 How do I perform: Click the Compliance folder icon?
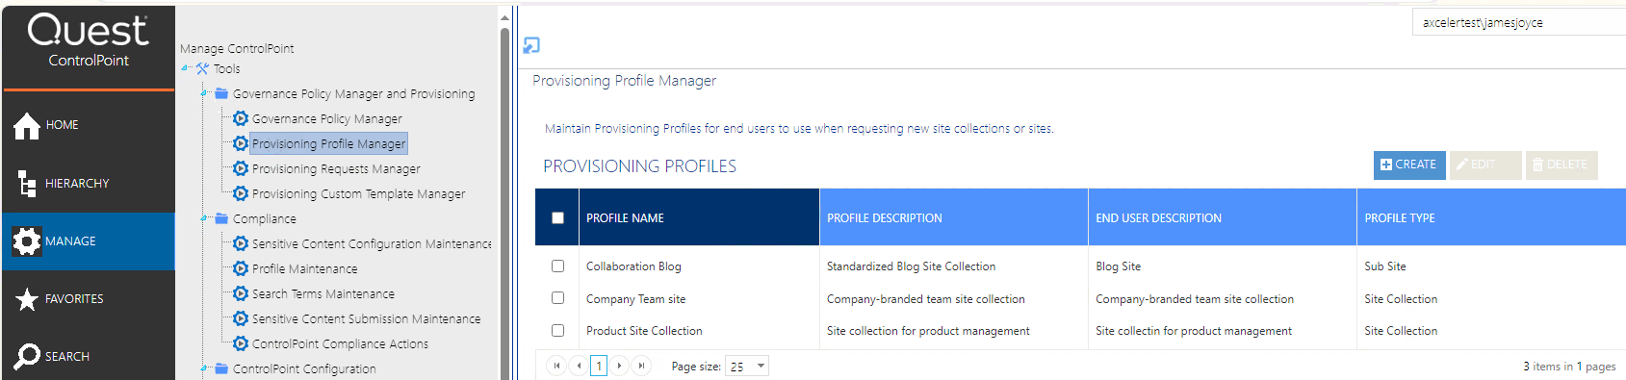click(x=221, y=218)
